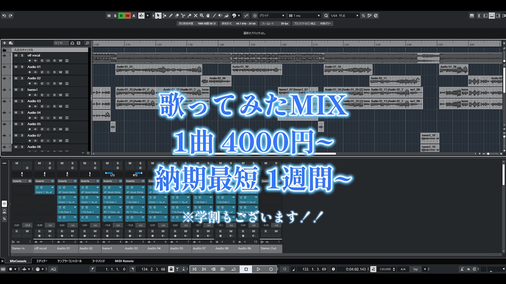506x284 pixels.
Task: Select the Play speaker tool
Action: pyautogui.click(x=220, y=16)
